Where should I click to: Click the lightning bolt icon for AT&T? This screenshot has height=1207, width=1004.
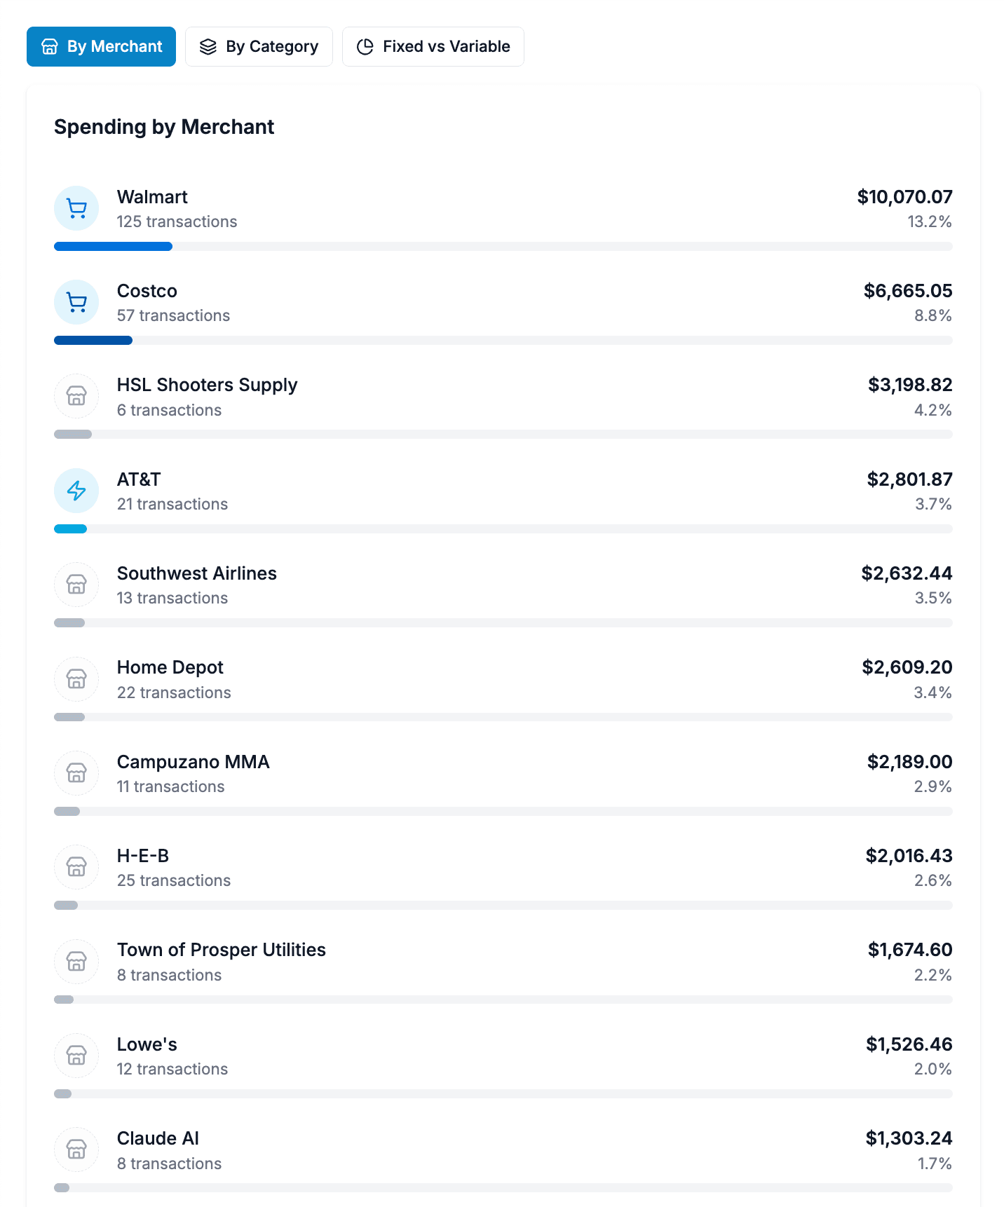(76, 490)
